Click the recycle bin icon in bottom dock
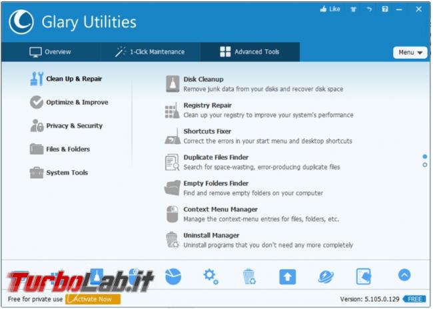Screen dimensions: 433x309 (x=249, y=276)
